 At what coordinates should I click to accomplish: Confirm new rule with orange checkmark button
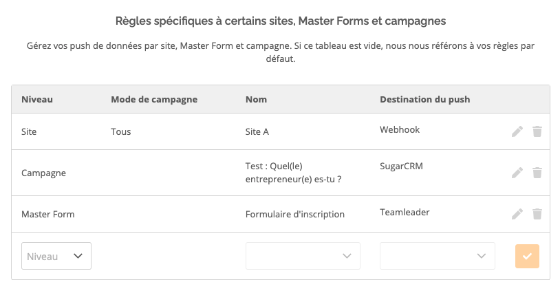tap(527, 256)
